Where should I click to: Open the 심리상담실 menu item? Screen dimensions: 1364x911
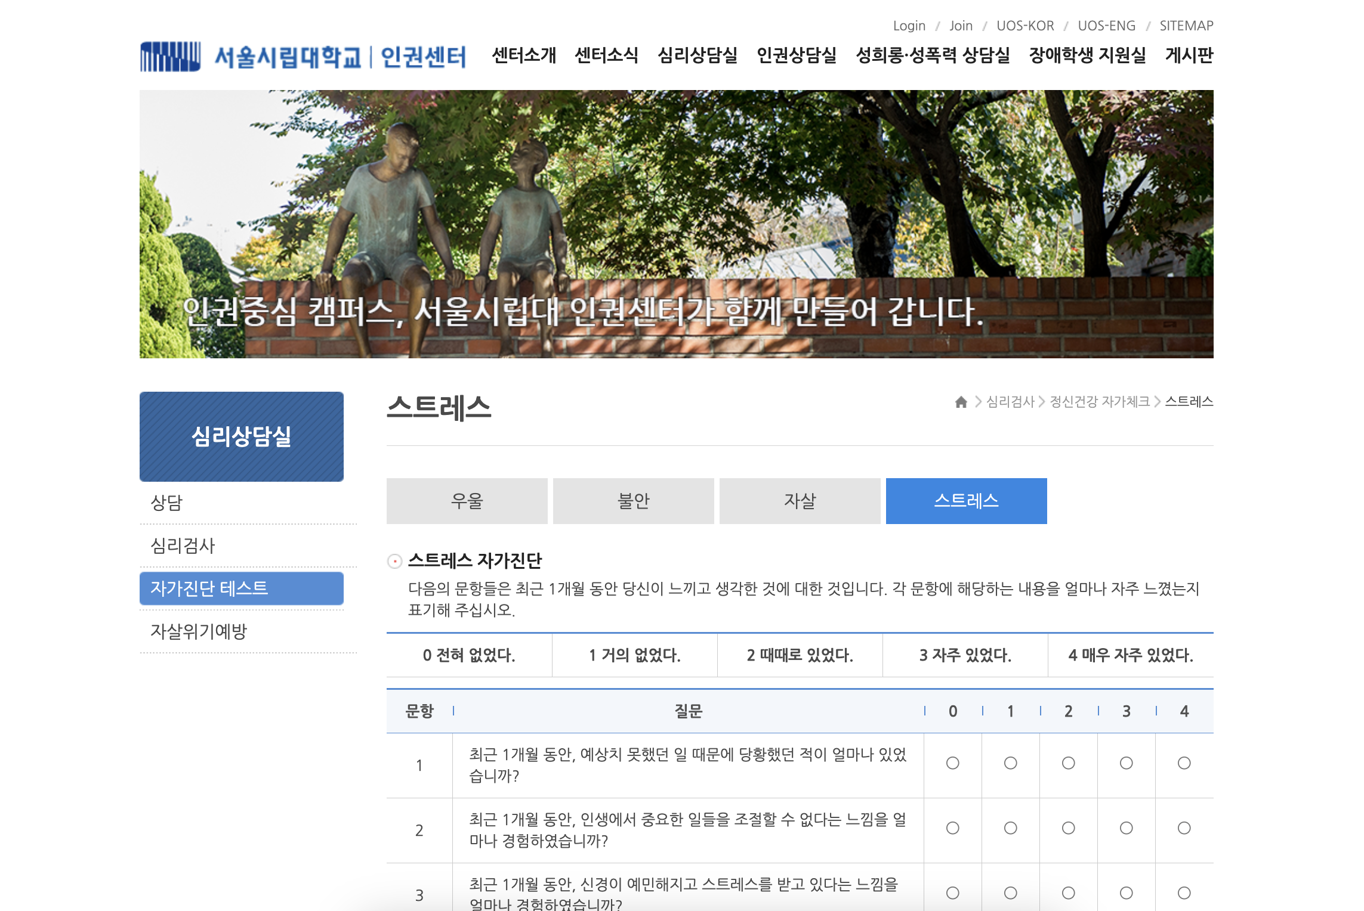697,55
